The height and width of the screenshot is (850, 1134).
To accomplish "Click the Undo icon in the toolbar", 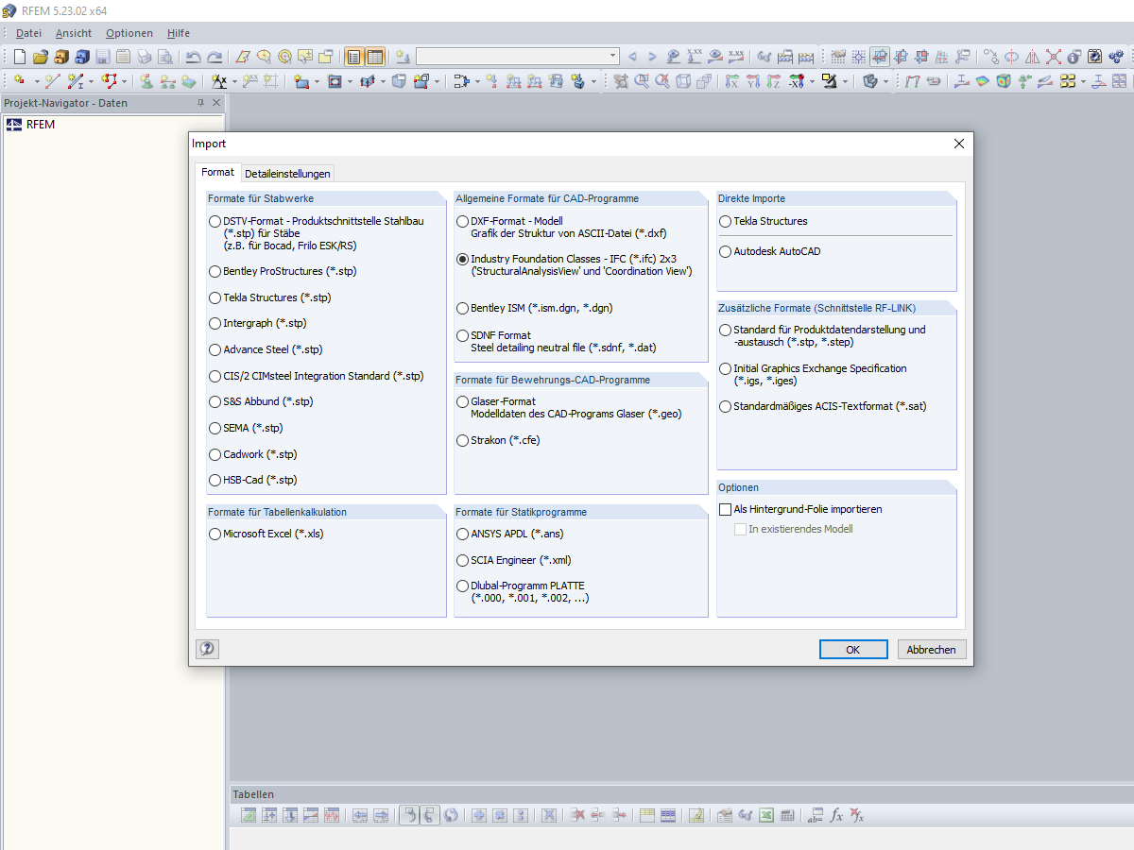I will pos(194,56).
